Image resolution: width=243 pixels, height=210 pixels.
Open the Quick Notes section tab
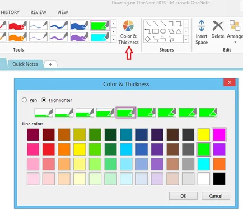click(x=25, y=64)
